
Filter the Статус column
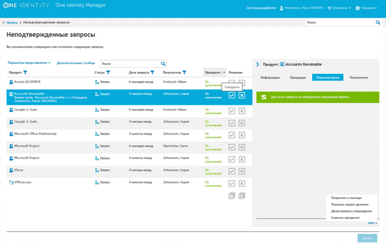point(108,73)
